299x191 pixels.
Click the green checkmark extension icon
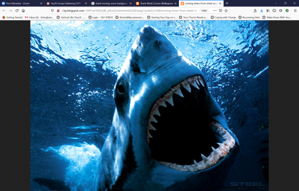(287, 10)
